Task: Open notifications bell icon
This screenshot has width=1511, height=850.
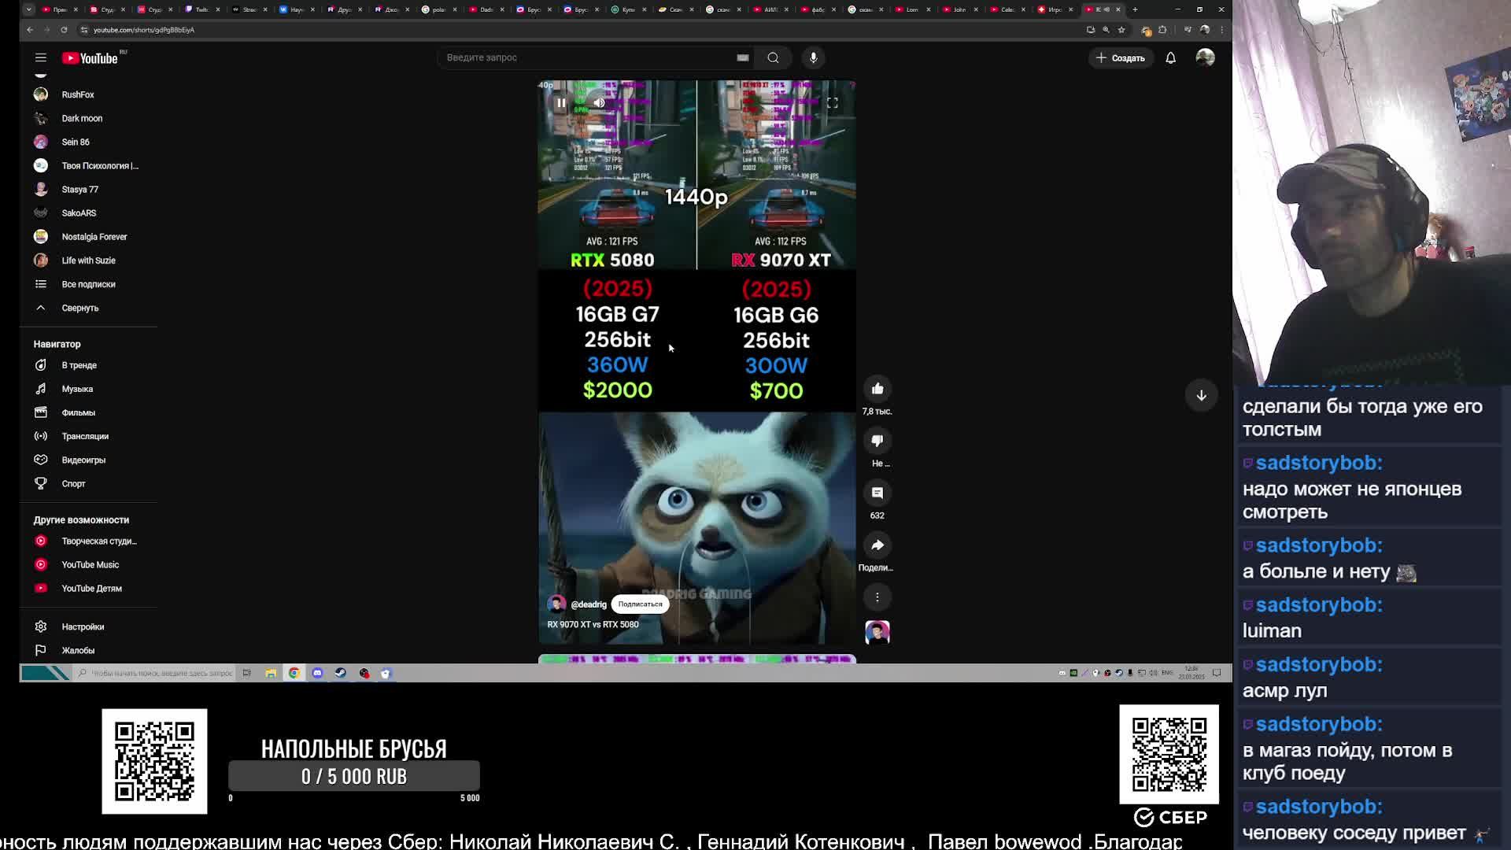Action: [x=1170, y=57]
